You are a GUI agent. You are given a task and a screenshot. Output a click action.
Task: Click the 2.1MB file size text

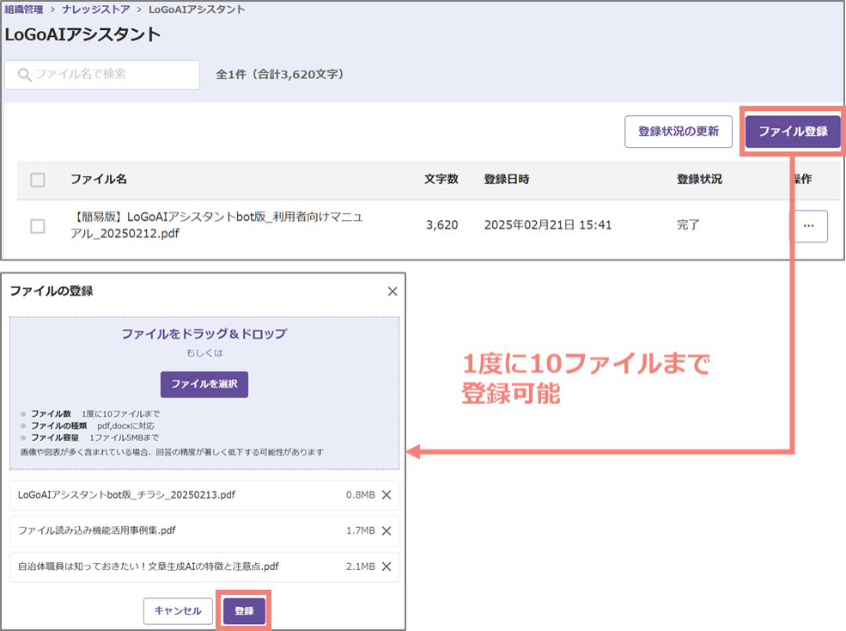pos(361,567)
